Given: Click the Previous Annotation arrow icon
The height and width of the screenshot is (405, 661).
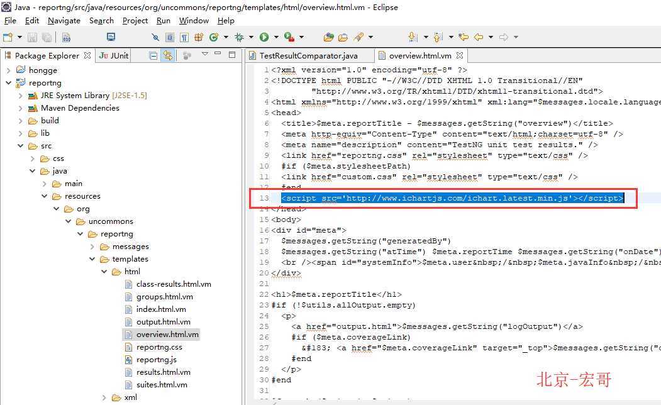Looking at the screenshot, I should click(438, 38).
